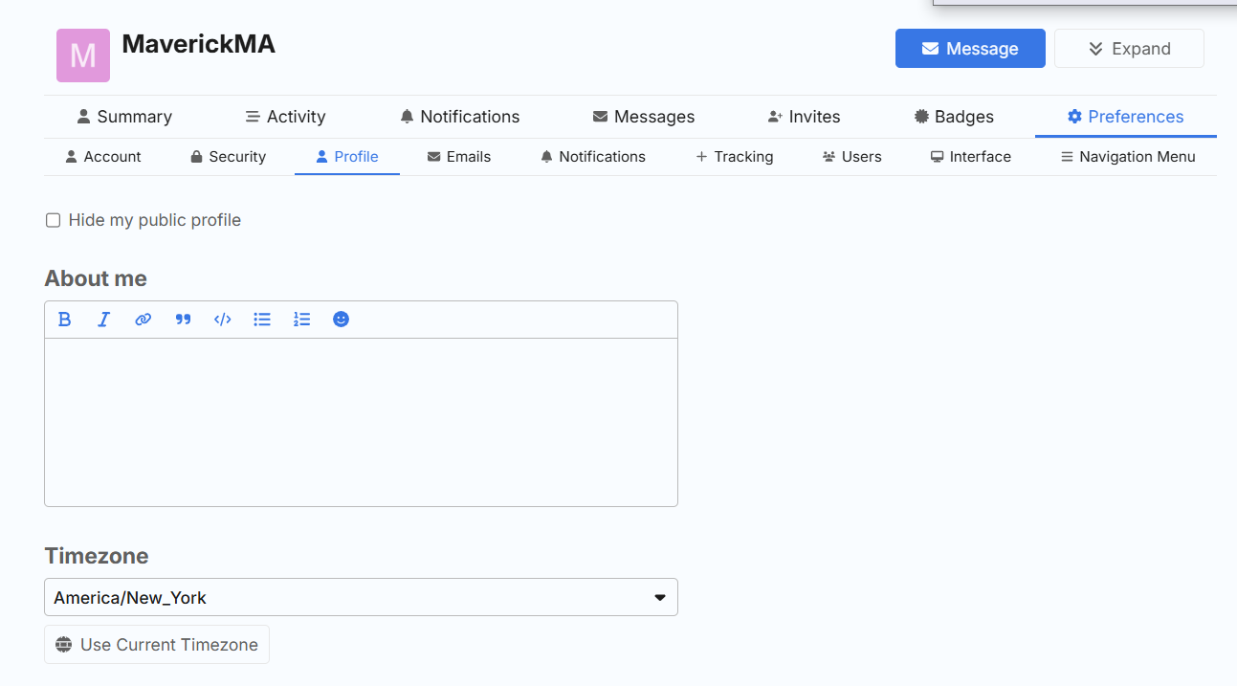
Task: Open the Badges tab
Action: click(954, 117)
